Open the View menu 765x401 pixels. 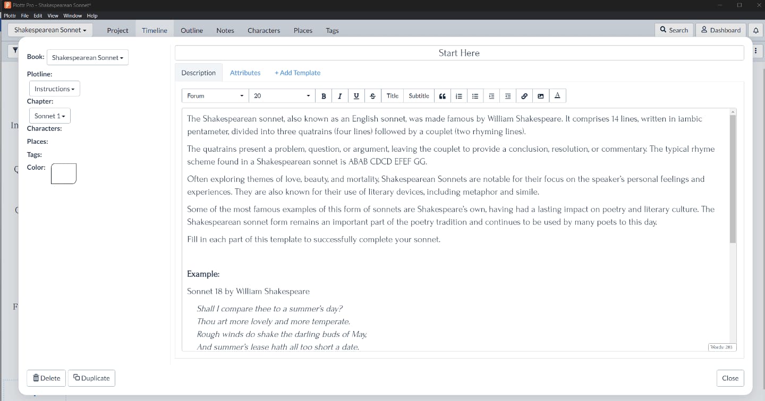[53, 15]
